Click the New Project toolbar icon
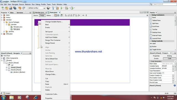The image size is (177, 100). point(7,8)
